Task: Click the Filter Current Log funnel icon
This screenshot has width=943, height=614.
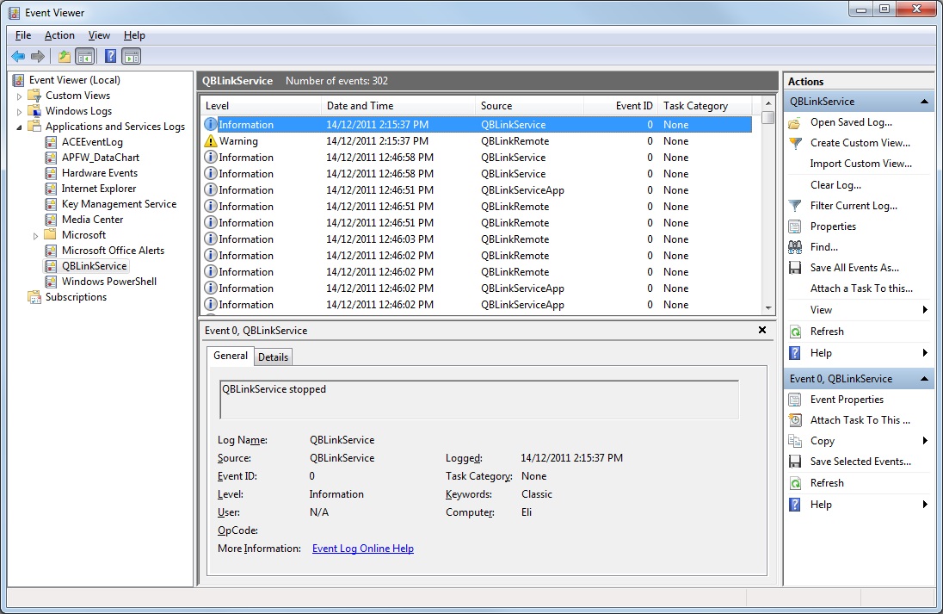Action: pos(795,206)
